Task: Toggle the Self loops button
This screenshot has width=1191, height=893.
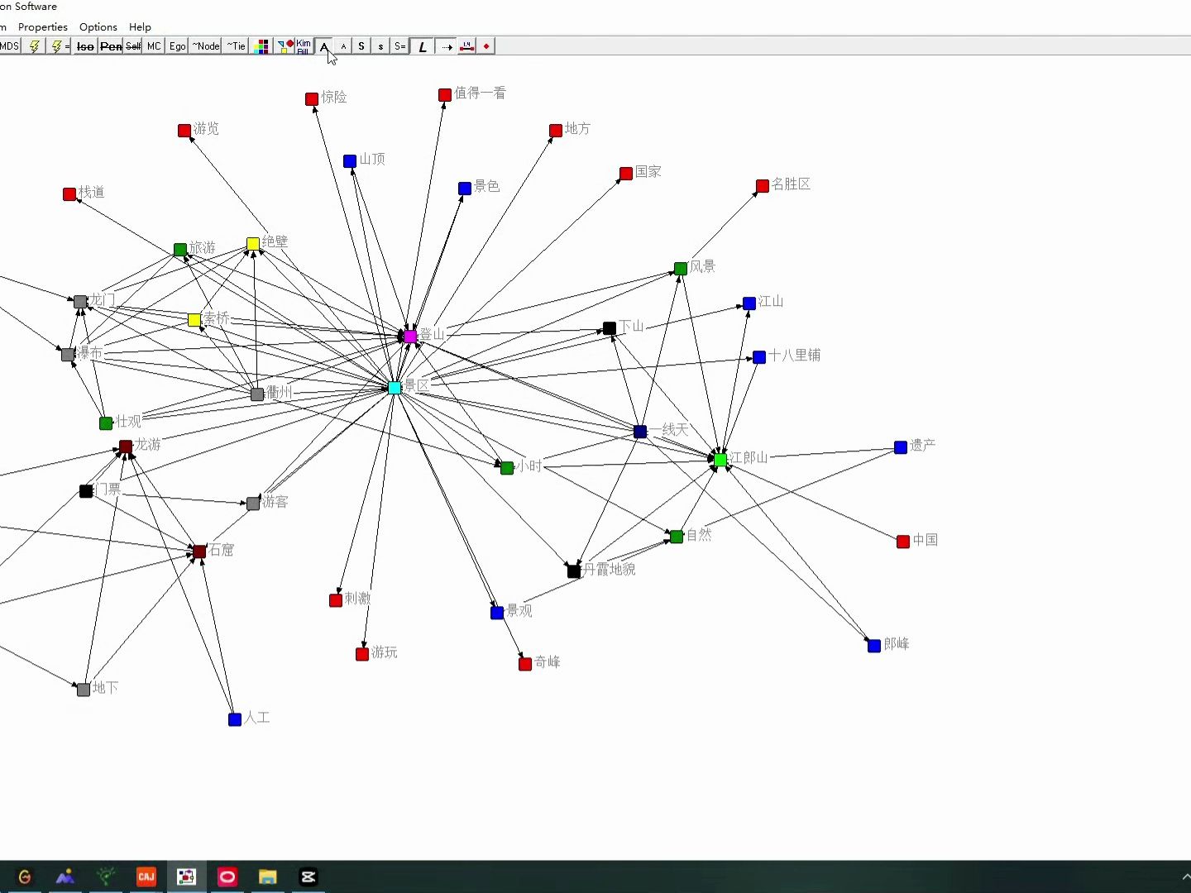Action: pos(133,46)
